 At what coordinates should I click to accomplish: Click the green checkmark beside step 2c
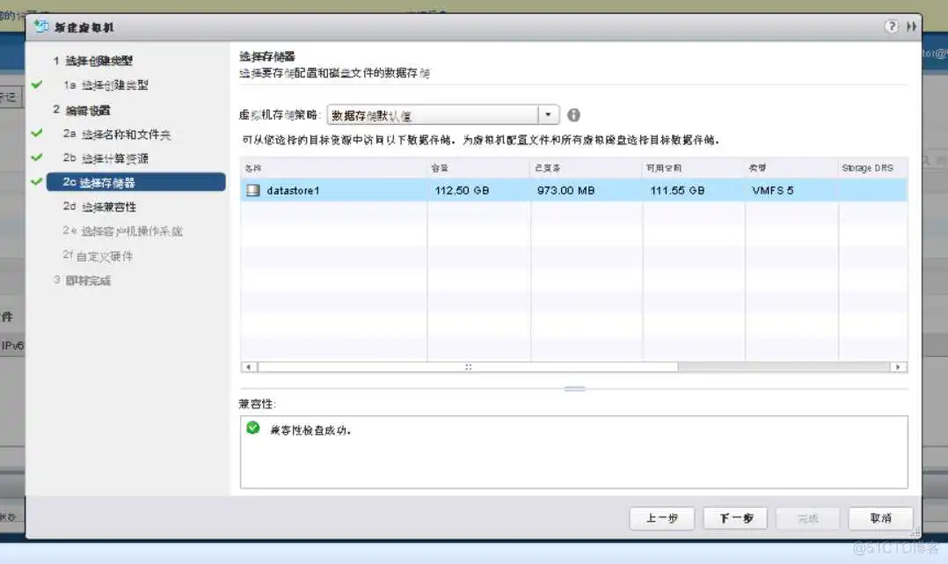(x=37, y=181)
